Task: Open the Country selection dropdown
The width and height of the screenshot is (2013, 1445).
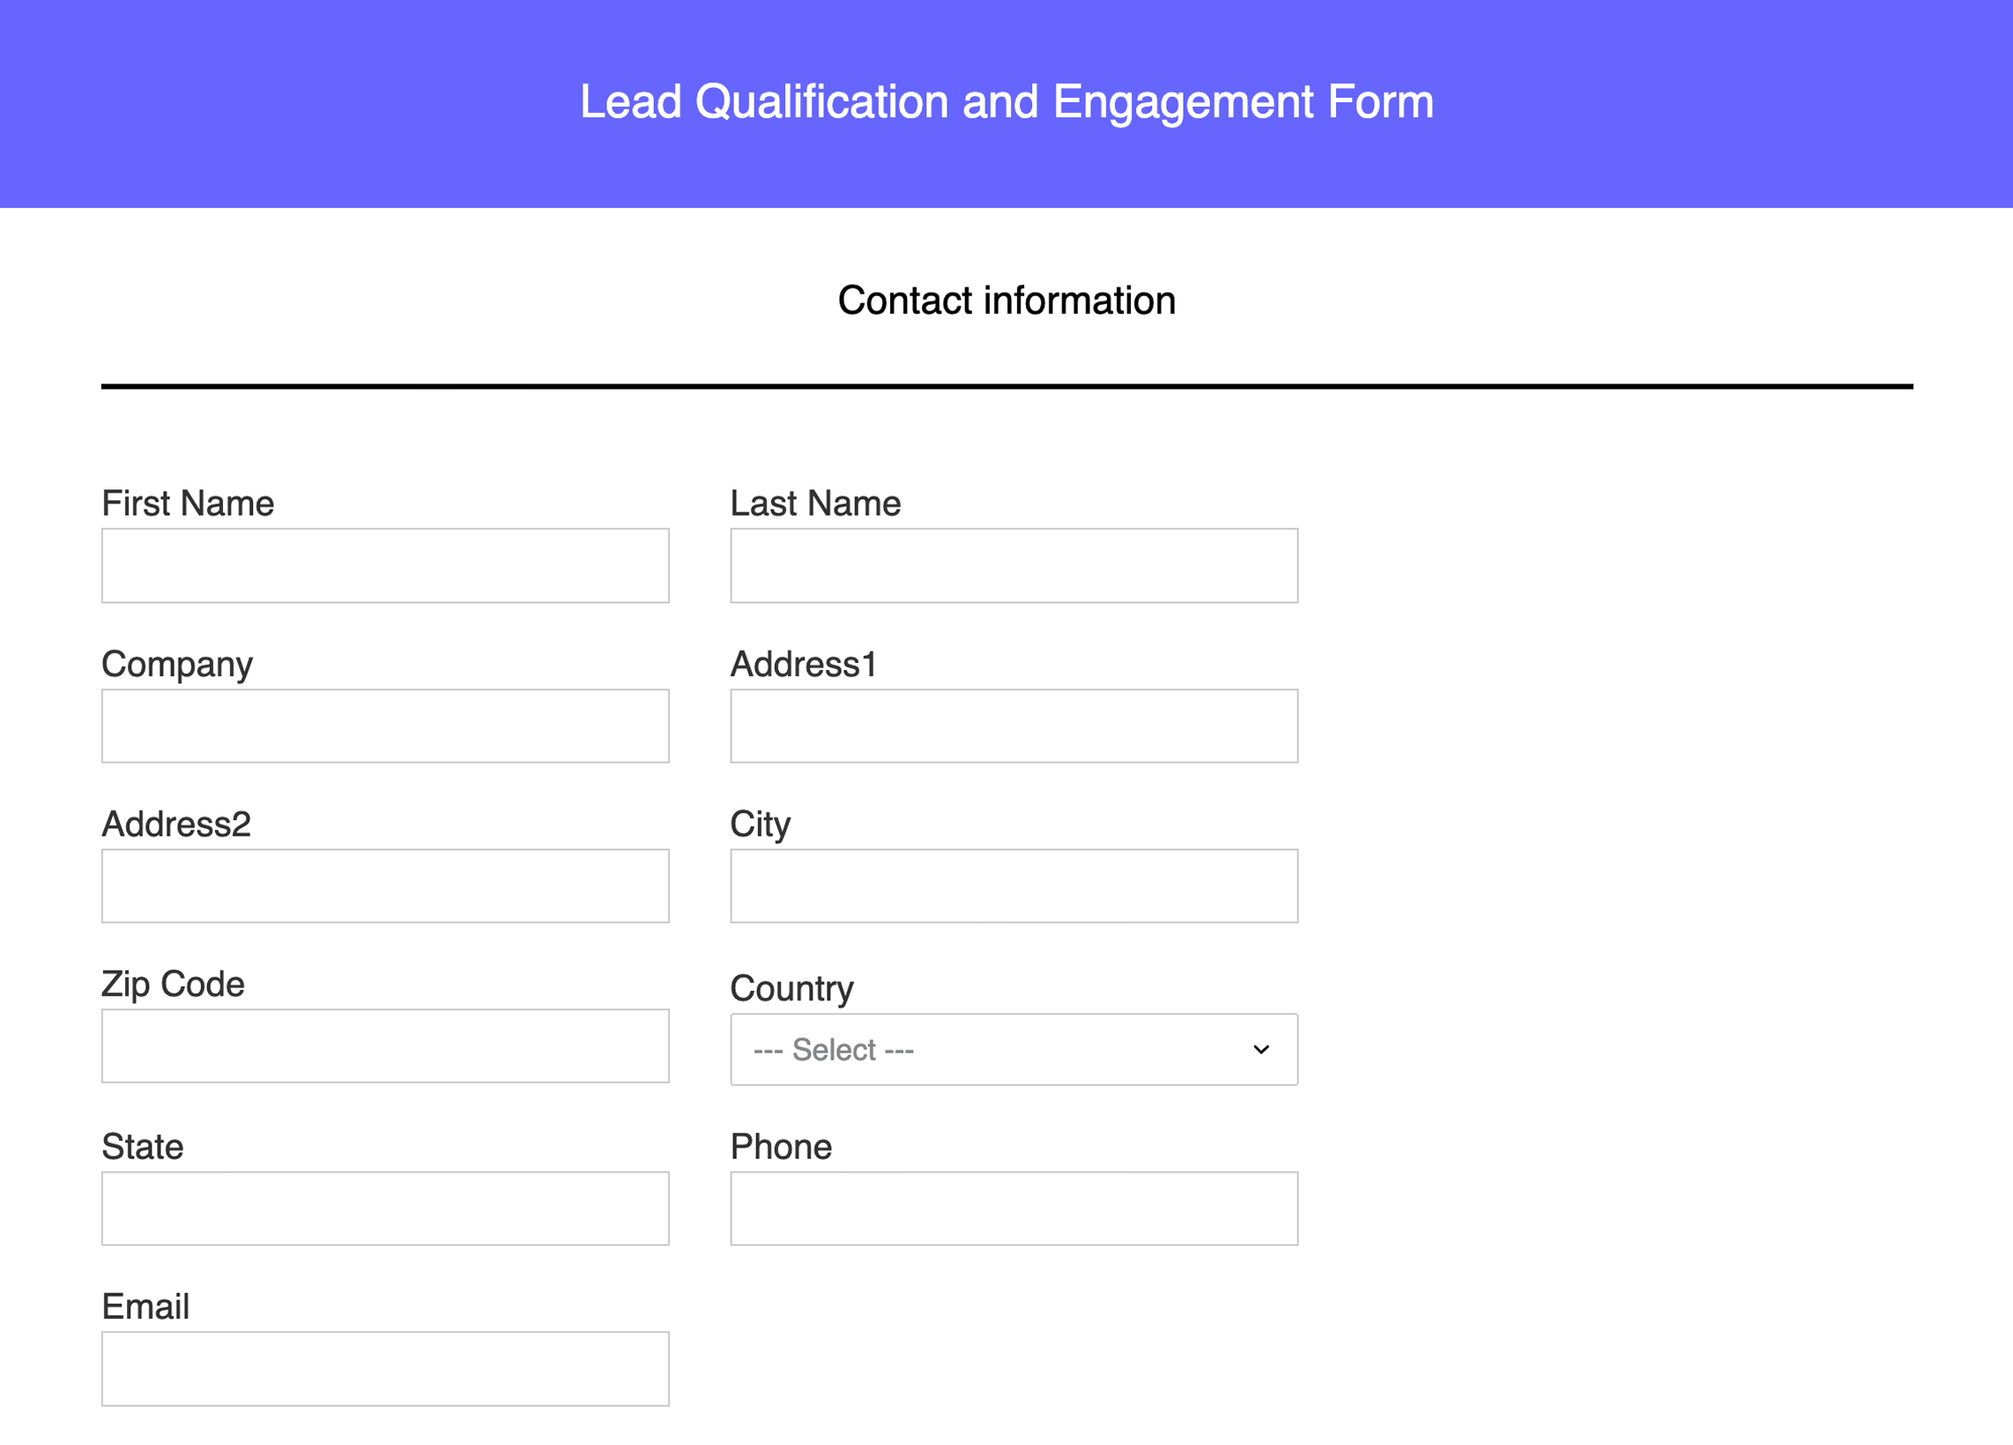Action: point(1013,1048)
